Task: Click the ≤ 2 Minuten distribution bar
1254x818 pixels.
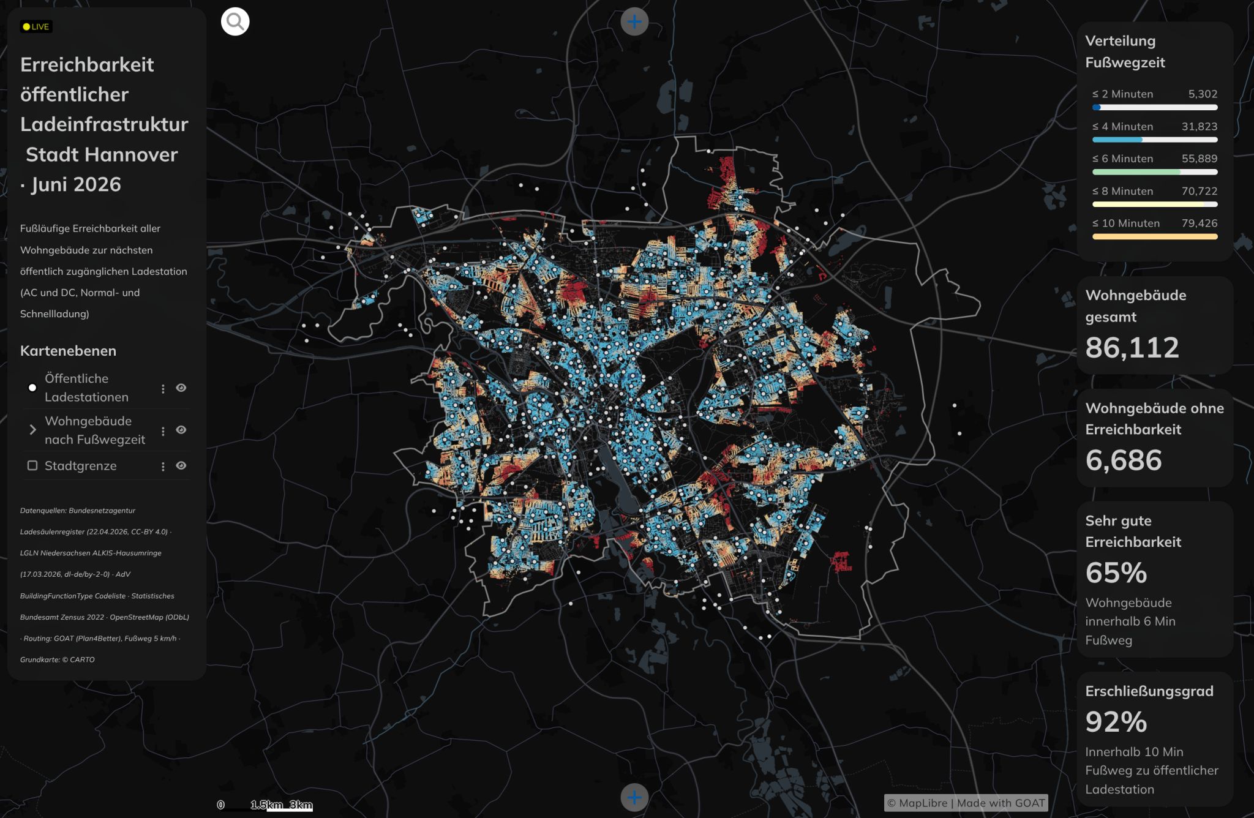Action: [x=1155, y=108]
